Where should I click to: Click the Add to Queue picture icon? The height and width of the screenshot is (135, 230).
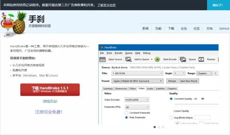pyautogui.click(x=128, y=59)
